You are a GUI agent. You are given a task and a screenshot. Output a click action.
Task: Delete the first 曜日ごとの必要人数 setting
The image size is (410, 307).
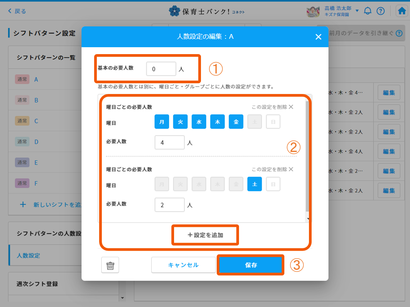272,107
